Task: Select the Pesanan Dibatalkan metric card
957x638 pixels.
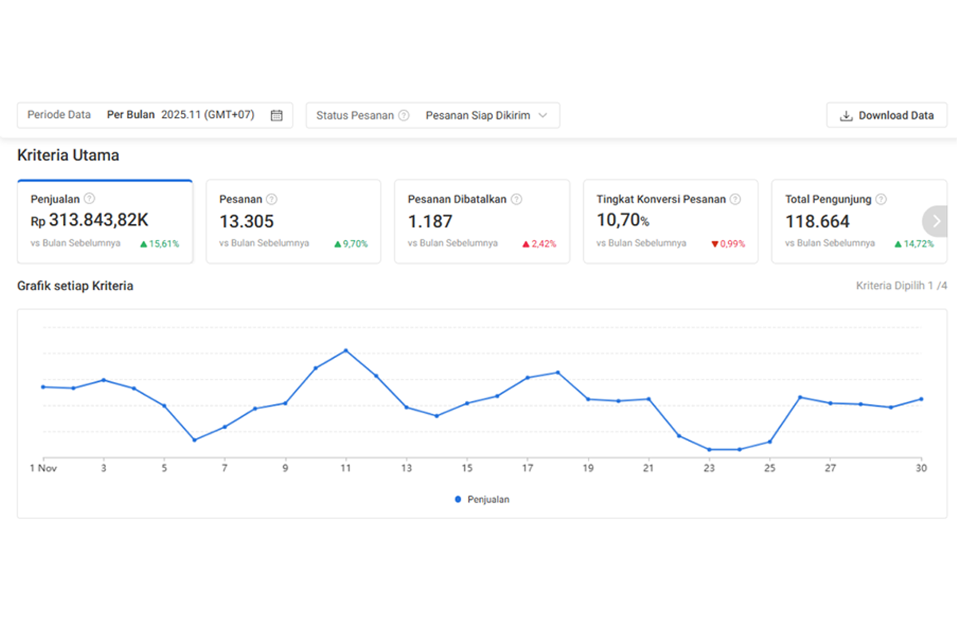Action: pyautogui.click(x=482, y=222)
